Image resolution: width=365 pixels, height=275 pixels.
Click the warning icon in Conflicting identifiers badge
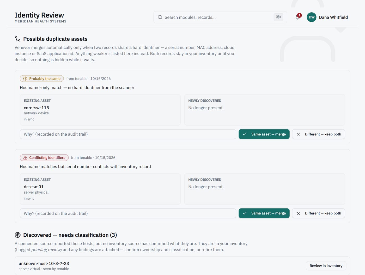(x=25, y=158)
